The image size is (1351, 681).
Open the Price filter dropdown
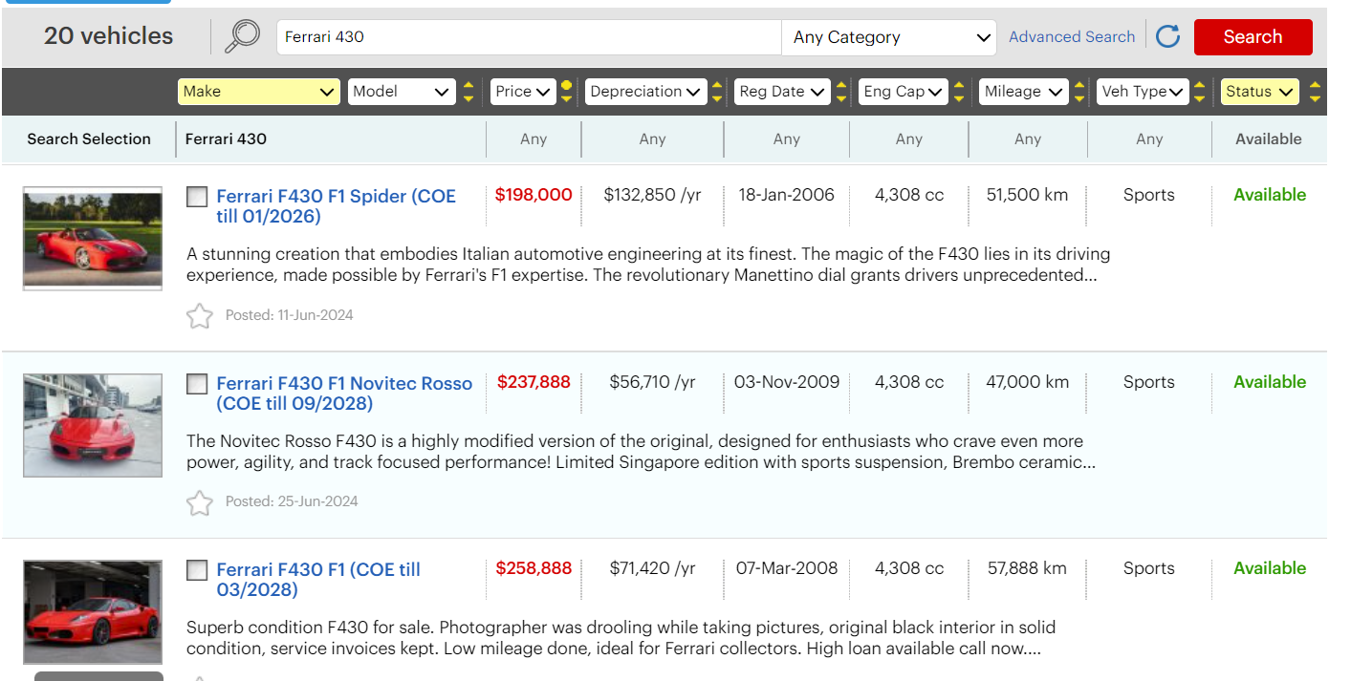(523, 92)
